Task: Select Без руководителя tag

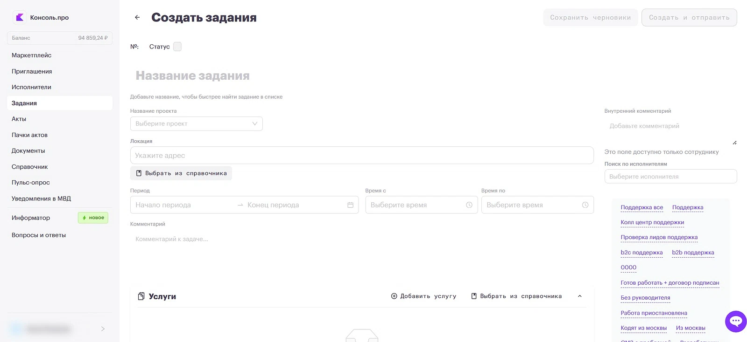Action: (645, 298)
